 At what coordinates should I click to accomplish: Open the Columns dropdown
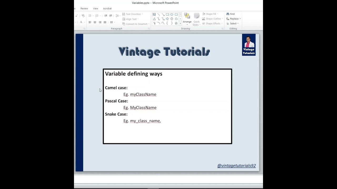click(x=112, y=22)
